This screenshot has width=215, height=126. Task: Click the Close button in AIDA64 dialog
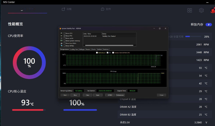tap(161, 95)
